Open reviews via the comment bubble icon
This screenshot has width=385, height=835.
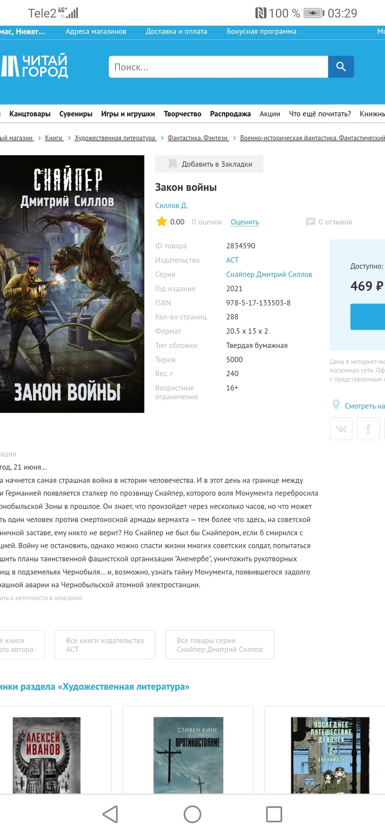click(310, 222)
